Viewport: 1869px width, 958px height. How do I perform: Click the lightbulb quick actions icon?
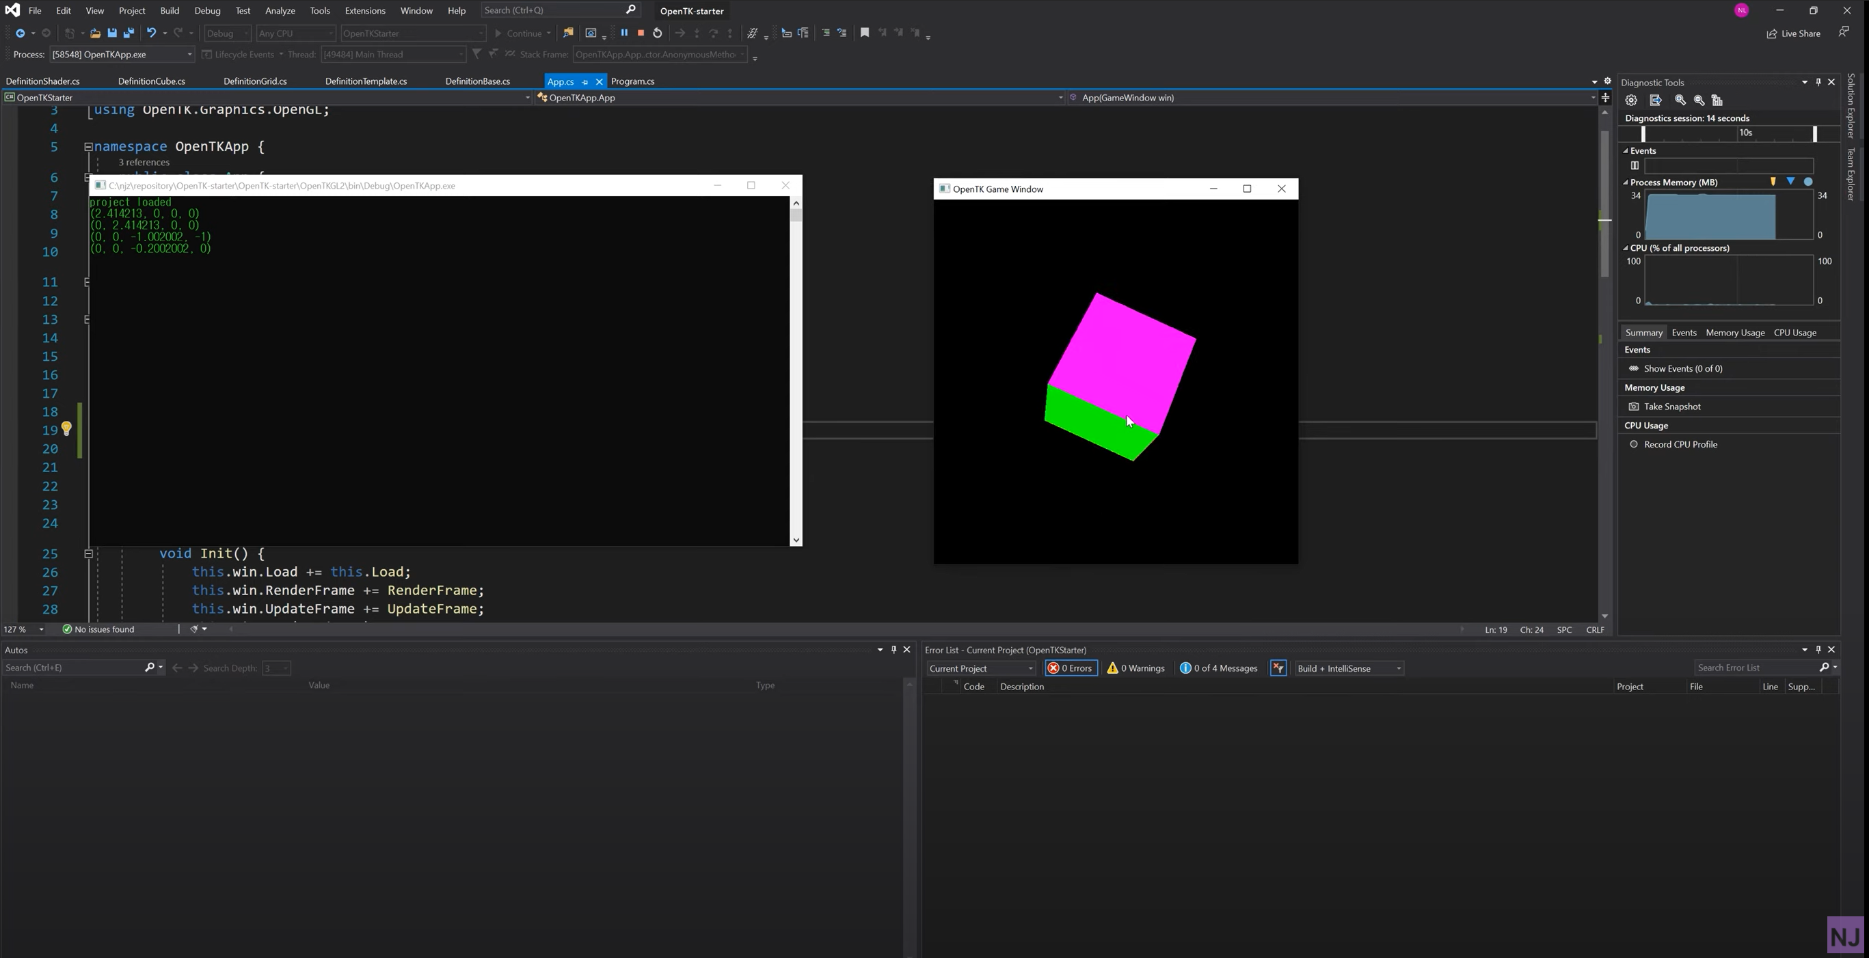(x=66, y=428)
